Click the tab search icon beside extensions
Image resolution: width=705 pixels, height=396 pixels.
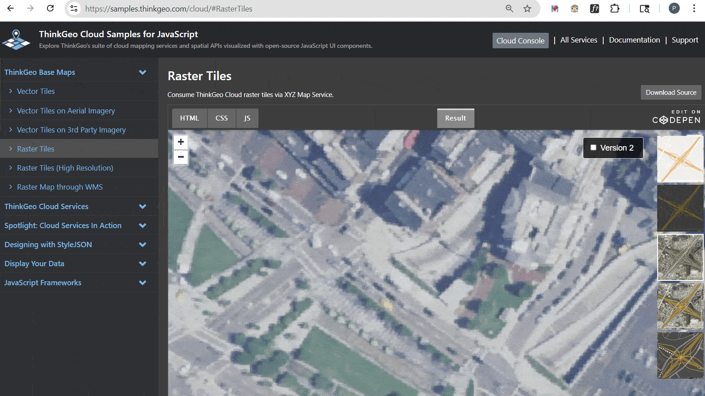pos(645,8)
